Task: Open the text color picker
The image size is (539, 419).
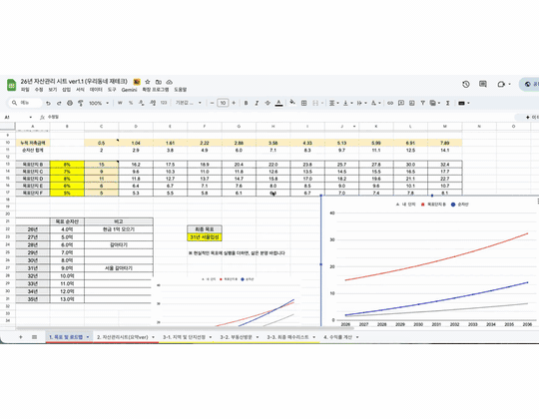Action: coord(278,103)
